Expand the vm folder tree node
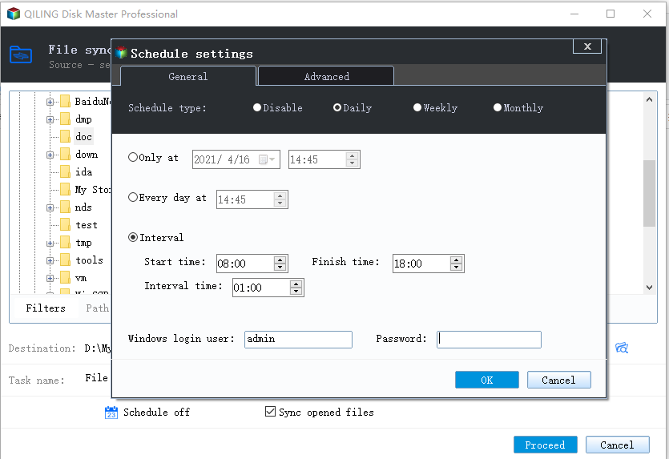This screenshot has height=459, width=669. click(50, 278)
